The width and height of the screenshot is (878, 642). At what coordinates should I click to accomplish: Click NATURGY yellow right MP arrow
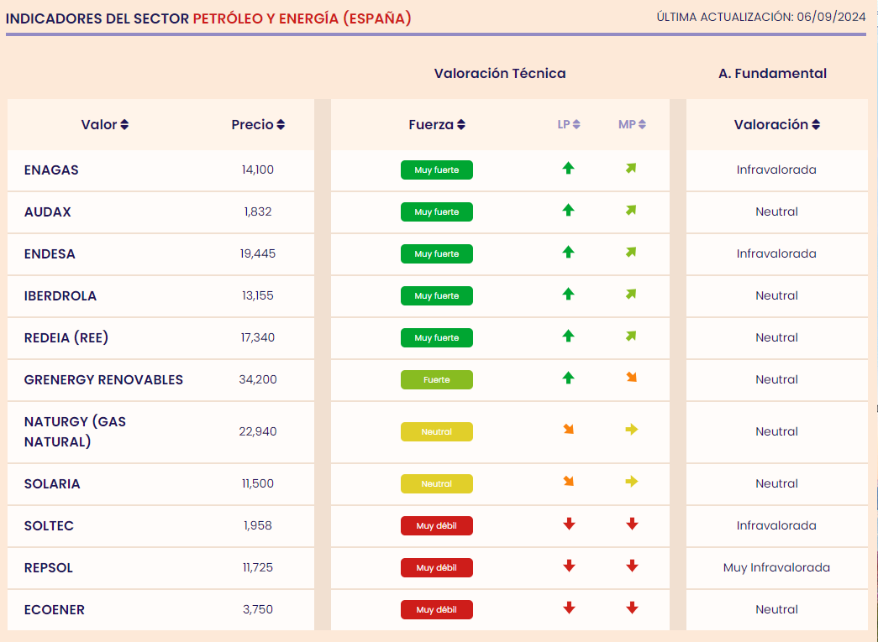(x=632, y=430)
